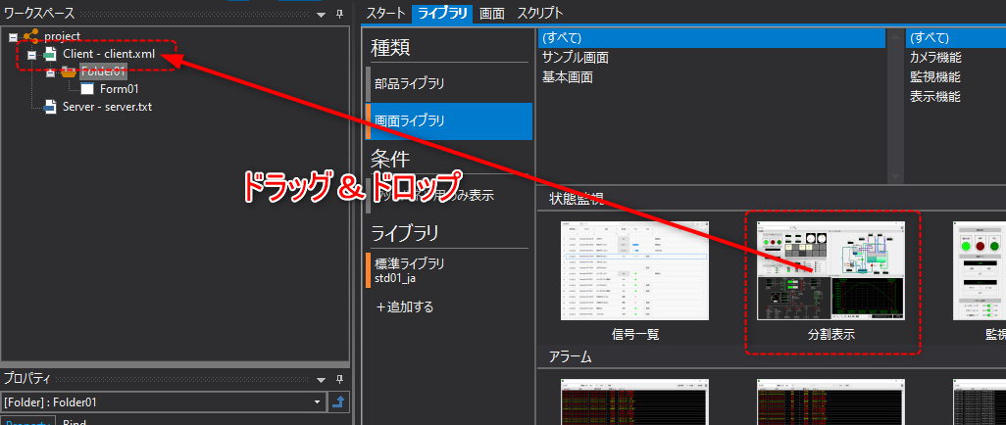Image resolution: width=1006 pixels, height=425 pixels.
Task: Click the Server document icon in tree
Action: [50, 107]
